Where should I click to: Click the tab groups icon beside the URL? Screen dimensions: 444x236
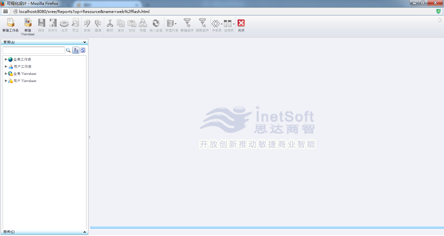[6, 11]
